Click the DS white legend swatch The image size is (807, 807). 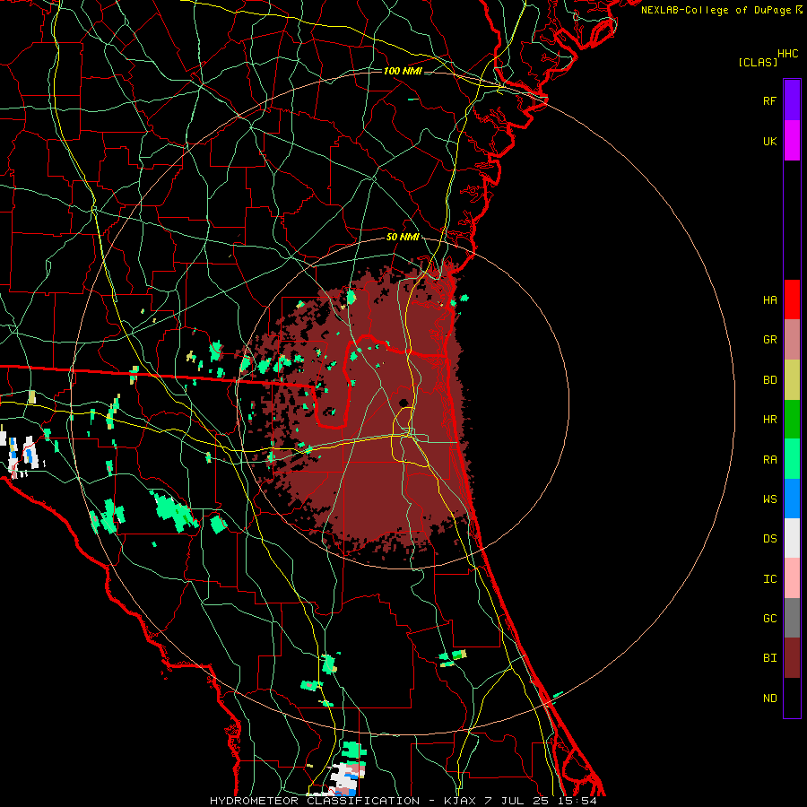792,538
